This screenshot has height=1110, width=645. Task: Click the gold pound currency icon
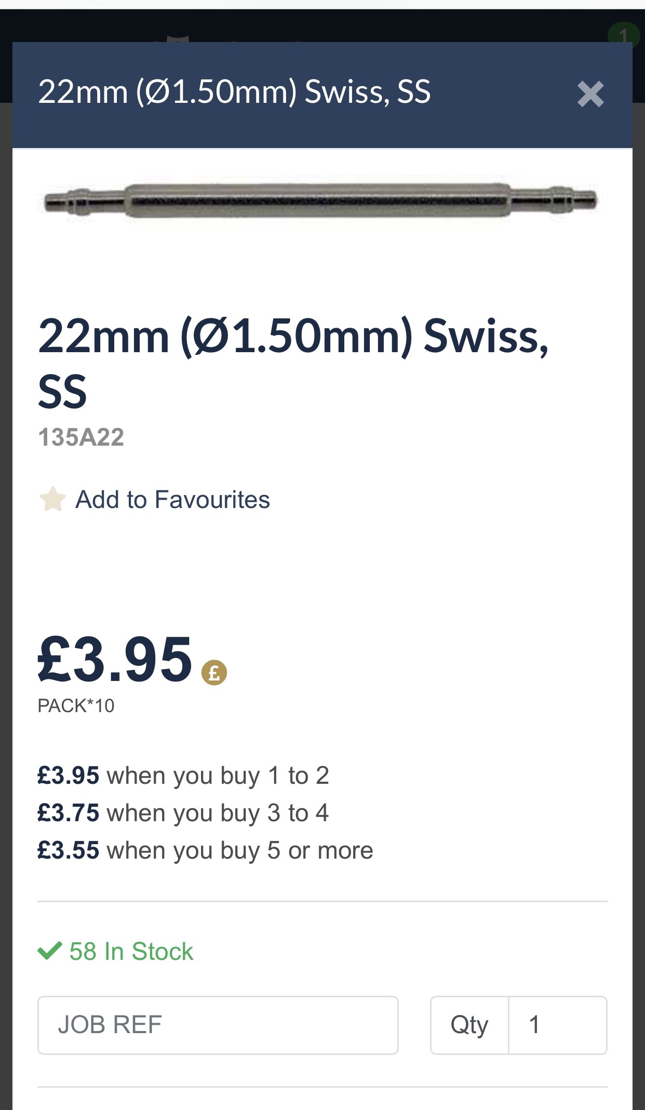click(214, 673)
